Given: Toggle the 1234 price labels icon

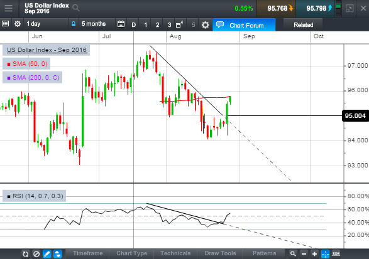Looking at the screenshot, I should tap(336, 253).
